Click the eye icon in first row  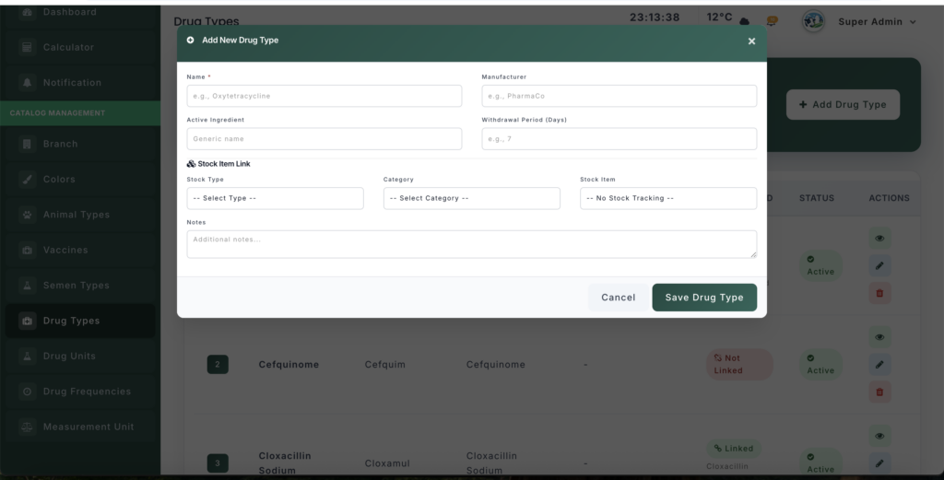(x=879, y=239)
